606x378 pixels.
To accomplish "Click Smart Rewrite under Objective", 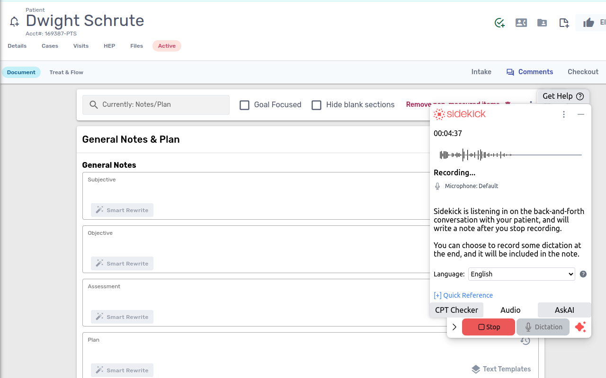I will [x=122, y=264].
